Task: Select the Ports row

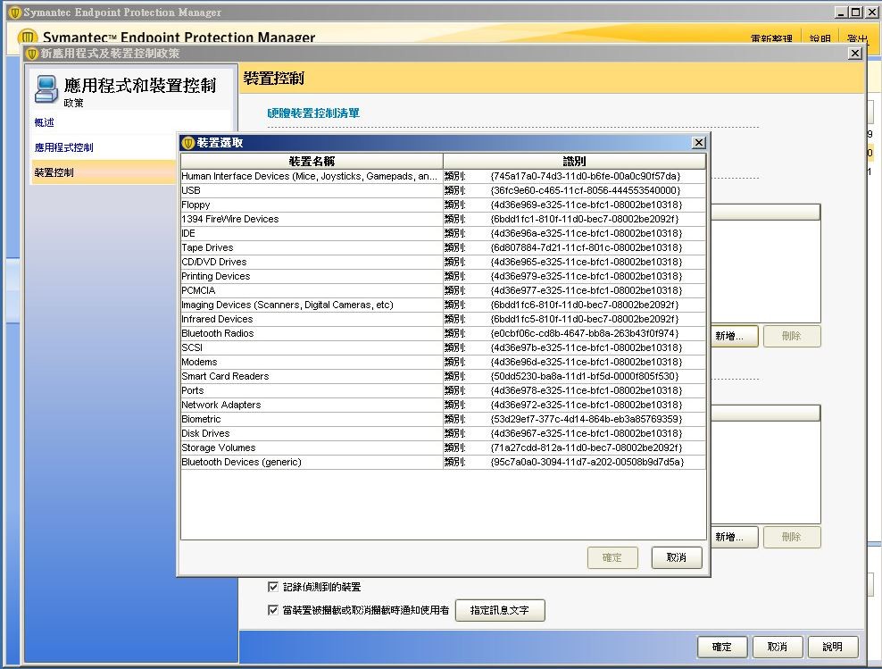Action: 444,390
